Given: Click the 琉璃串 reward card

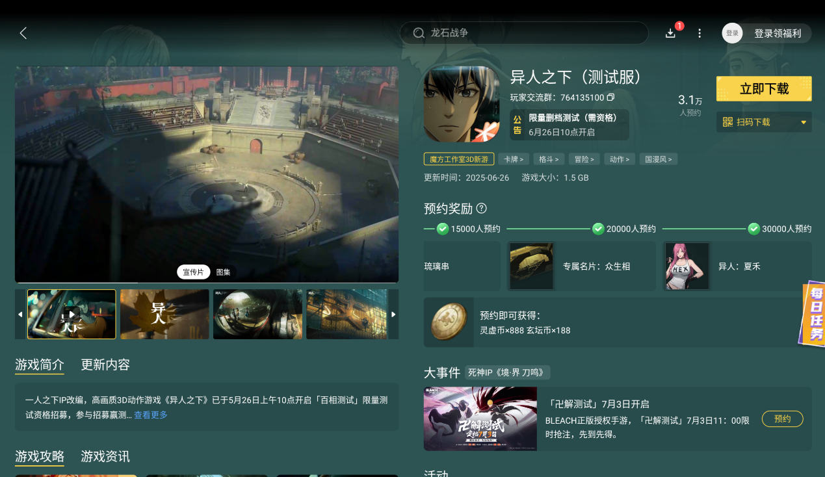Looking at the screenshot, I should (x=462, y=266).
